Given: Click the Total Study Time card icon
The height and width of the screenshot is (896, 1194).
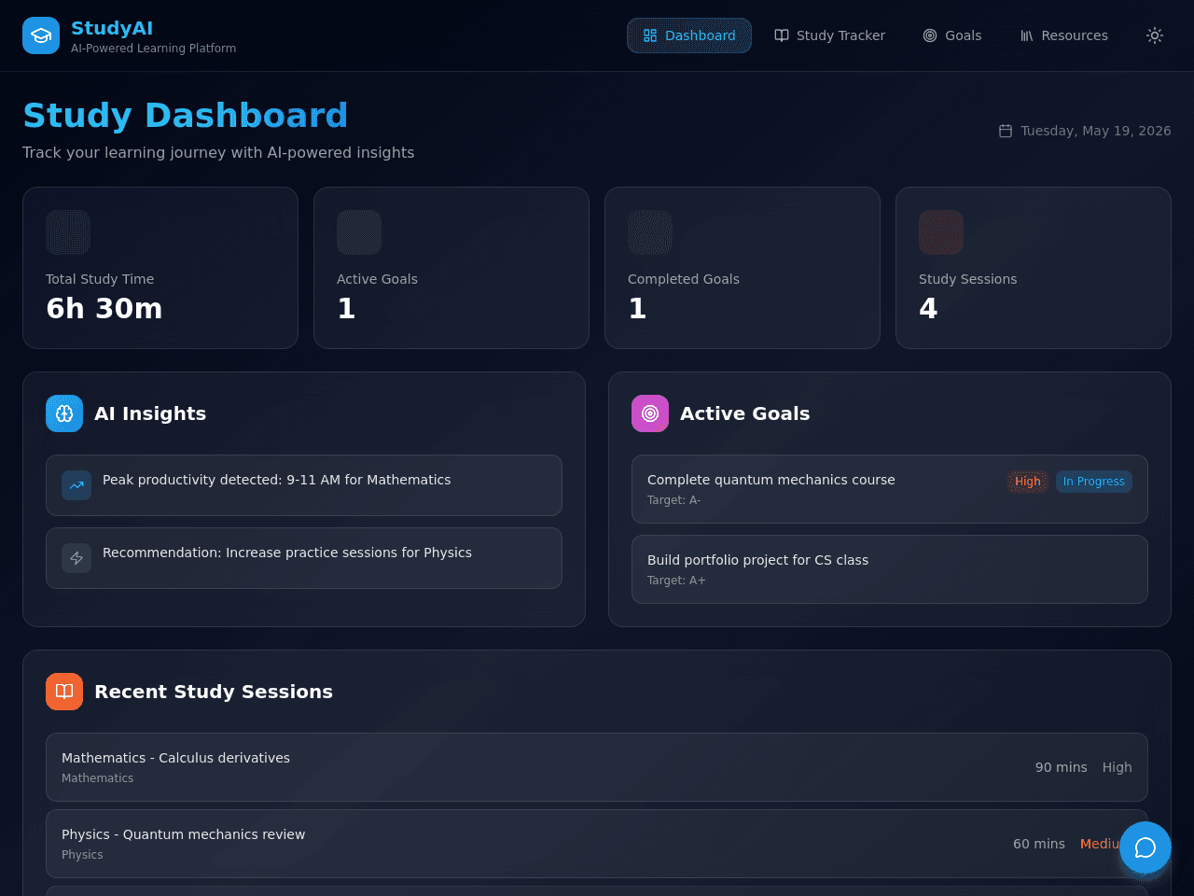Looking at the screenshot, I should pos(68,232).
